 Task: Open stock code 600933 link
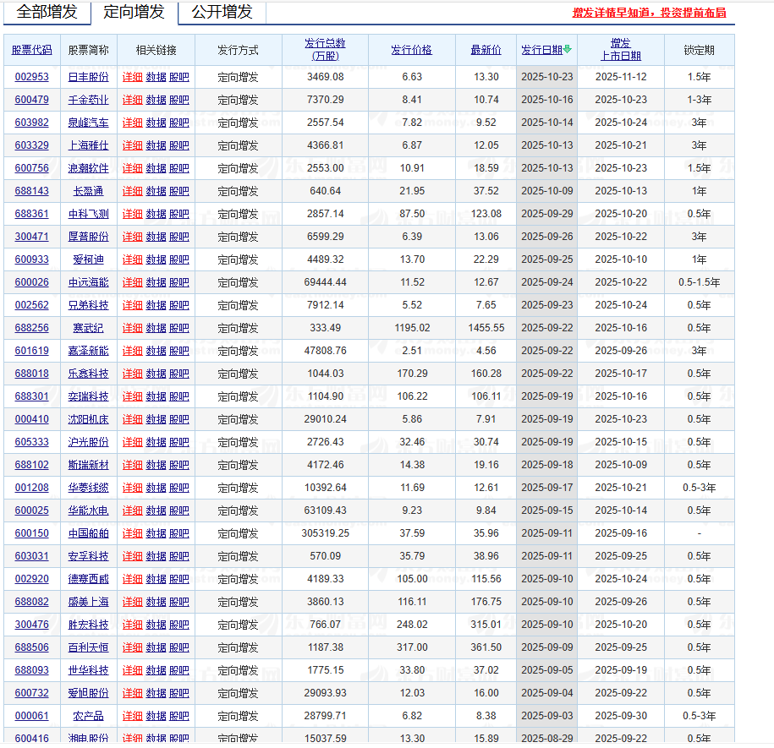pos(31,259)
